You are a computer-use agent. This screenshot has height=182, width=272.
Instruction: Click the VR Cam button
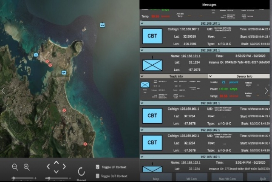[192, 178]
